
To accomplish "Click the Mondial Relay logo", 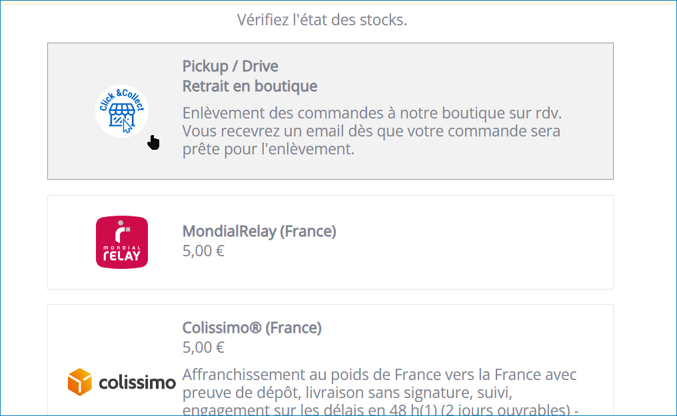I will tap(122, 242).
